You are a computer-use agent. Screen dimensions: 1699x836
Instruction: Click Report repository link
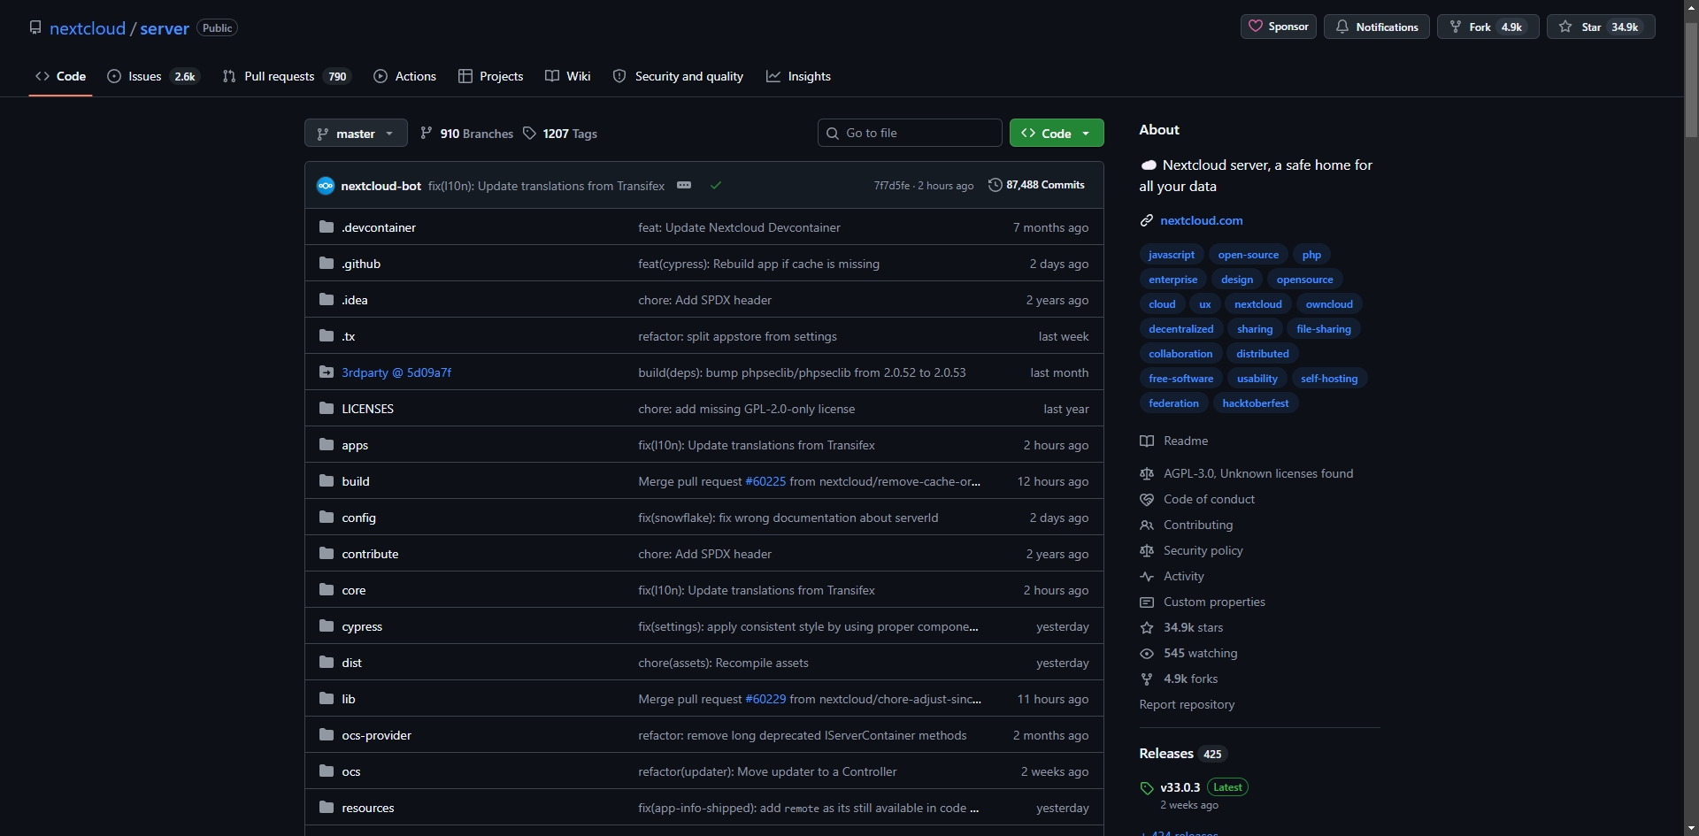(x=1187, y=704)
